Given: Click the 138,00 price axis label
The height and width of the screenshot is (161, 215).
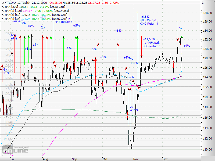Looking at the screenshot, I should pos(207,13).
